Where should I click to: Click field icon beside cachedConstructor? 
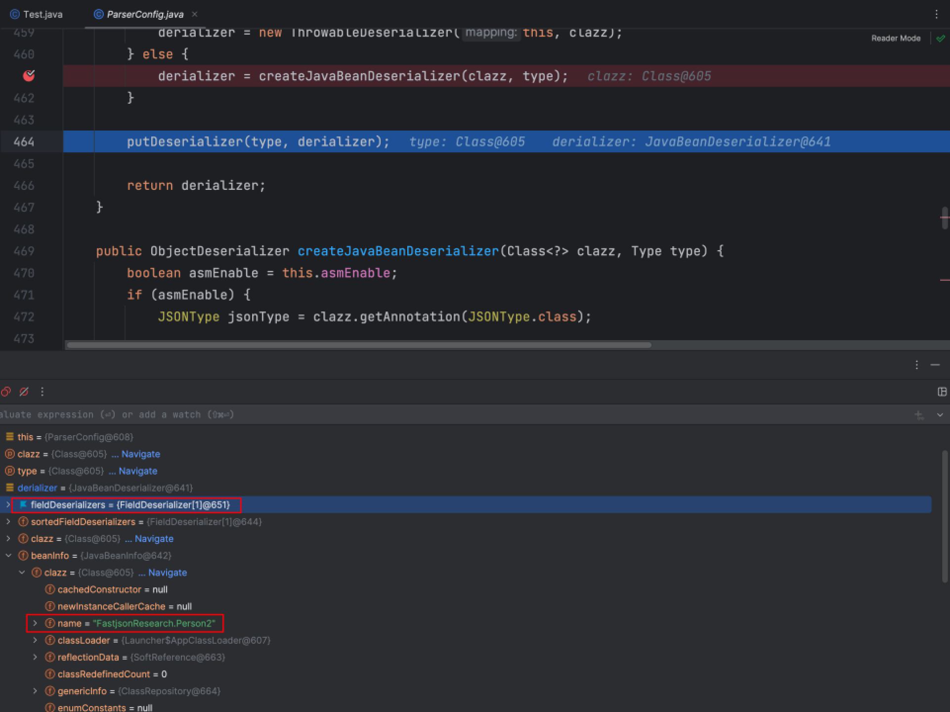coord(49,589)
